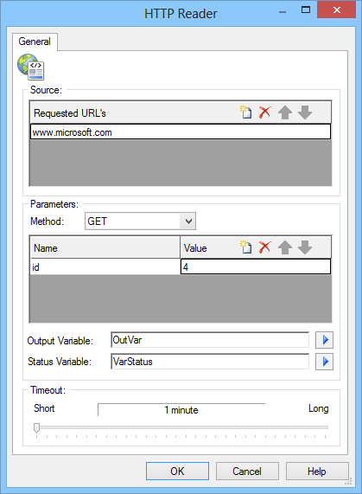This screenshot has width=362, height=494.
Task: Click the Requested URL's column header
Action: (181, 112)
